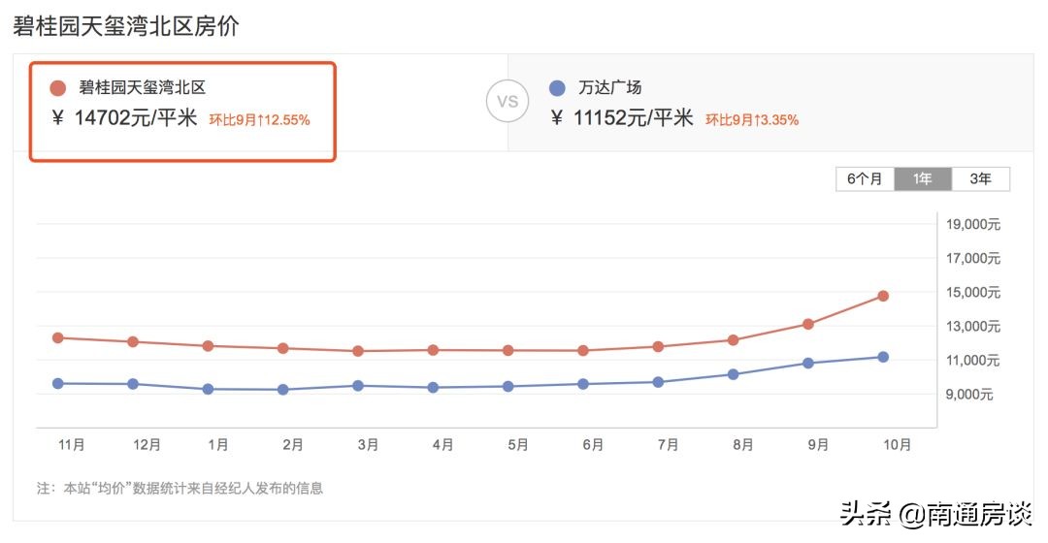Click the 碧桂园天玺湾北区房价 page heading
The width and height of the screenshot is (1048, 543).
click(x=126, y=26)
